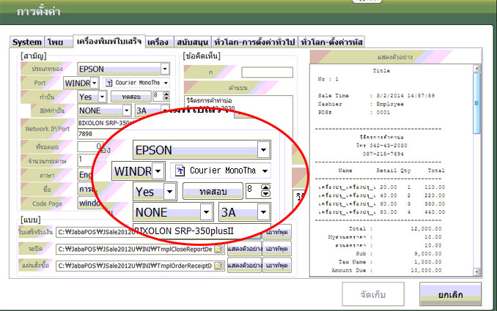497x311 pixels.
Task: Click 'Title' in the receipt preview
Action: tap(381, 70)
